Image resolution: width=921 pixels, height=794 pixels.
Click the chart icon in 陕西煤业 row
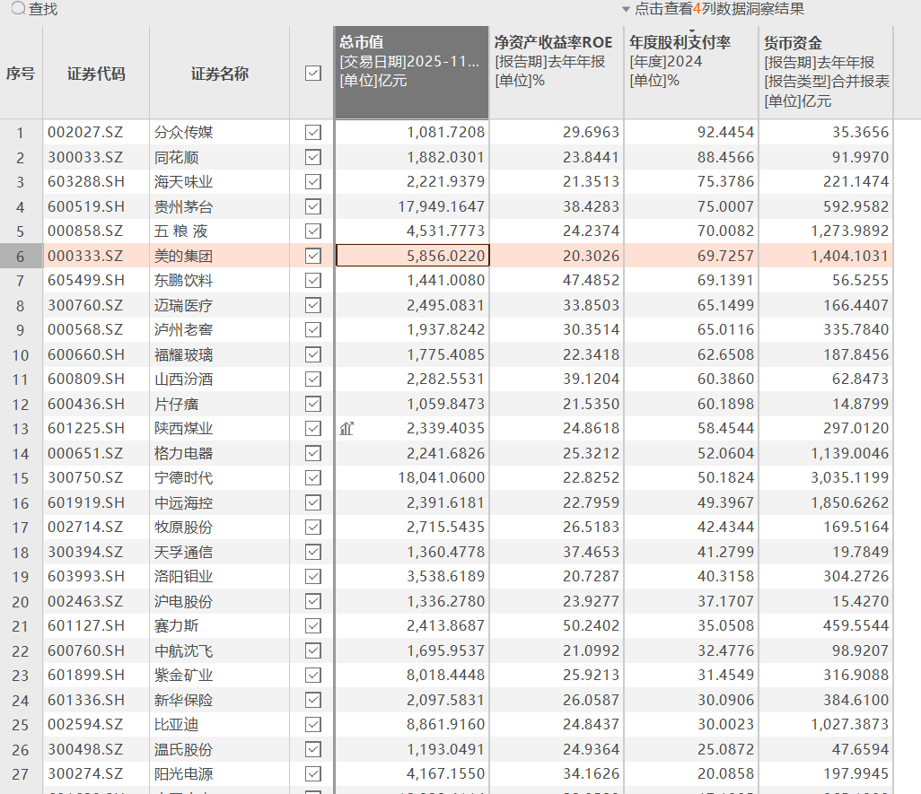tap(346, 429)
